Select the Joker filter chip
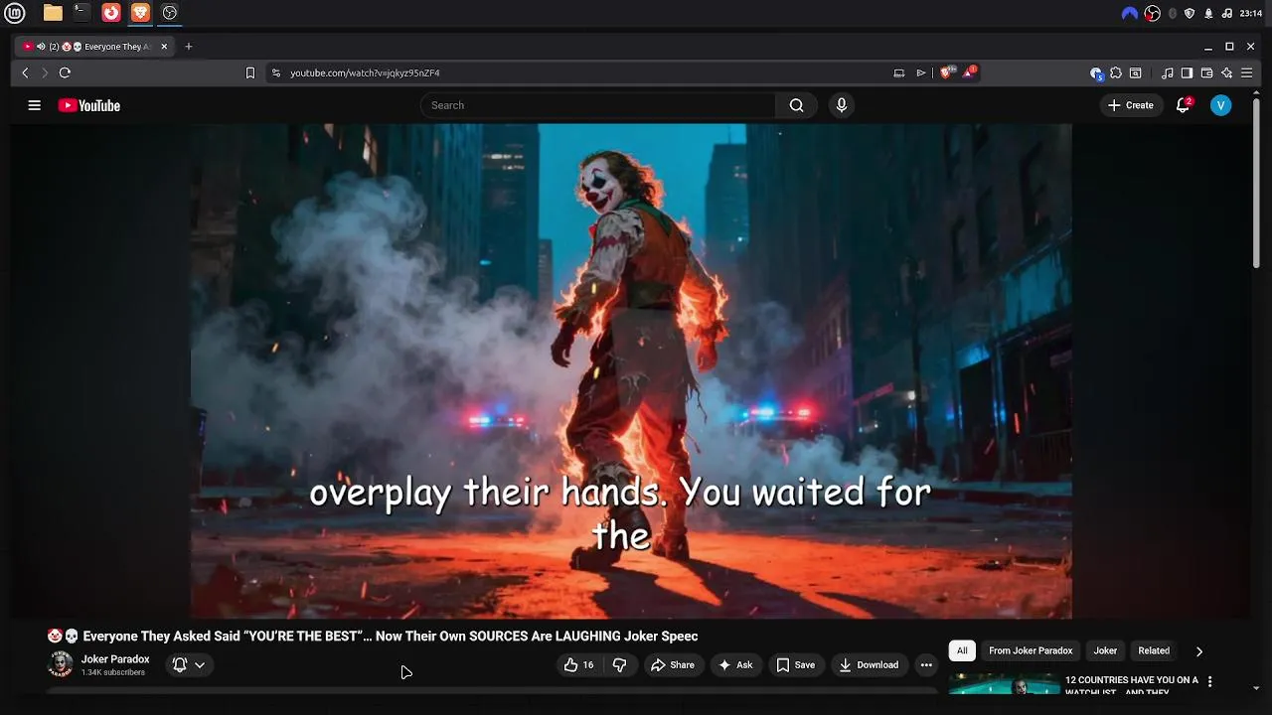Image resolution: width=1272 pixels, height=715 pixels. pyautogui.click(x=1105, y=650)
